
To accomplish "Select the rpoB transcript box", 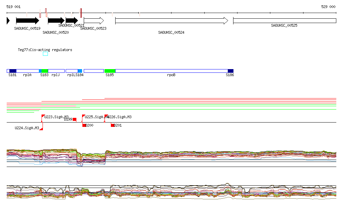I will 171,71.
